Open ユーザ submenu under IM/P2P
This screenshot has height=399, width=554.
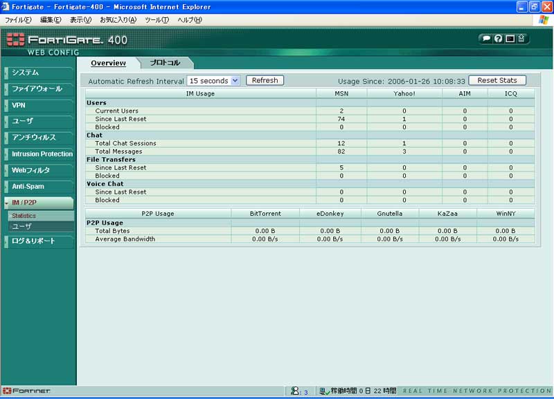coord(41,226)
